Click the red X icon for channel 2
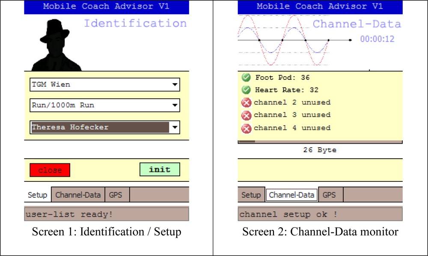The width and height of the screenshot is (428, 256). point(246,102)
